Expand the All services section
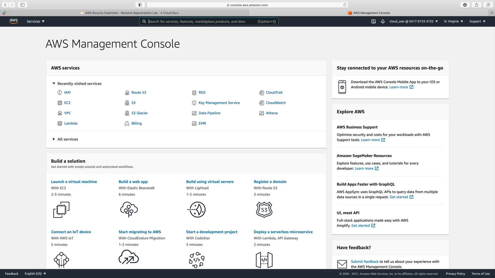495x278 pixels. pyautogui.click(x=54, y=139)
